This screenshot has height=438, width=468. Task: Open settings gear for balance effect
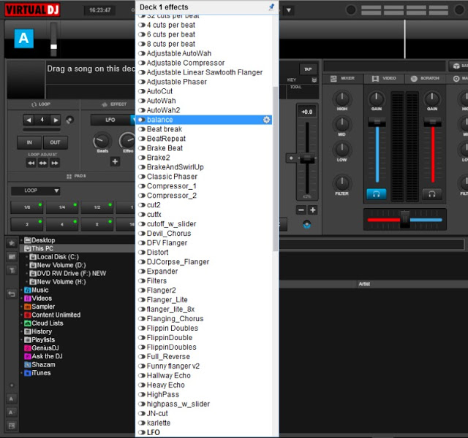coord(266,120)
